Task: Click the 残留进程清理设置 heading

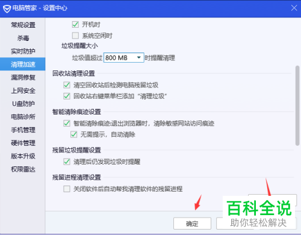Action: 76,178
